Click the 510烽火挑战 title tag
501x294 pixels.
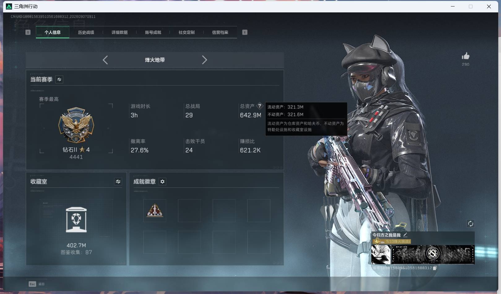pyautogui.click(x=392, y=241)
